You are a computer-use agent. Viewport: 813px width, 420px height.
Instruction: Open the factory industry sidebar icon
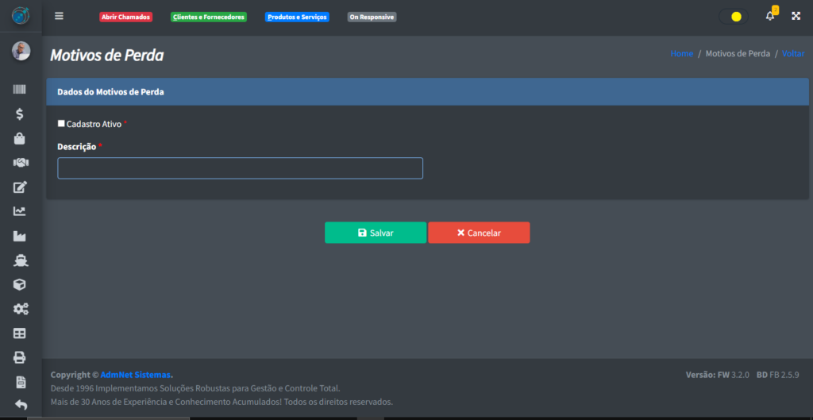(20, 236)
